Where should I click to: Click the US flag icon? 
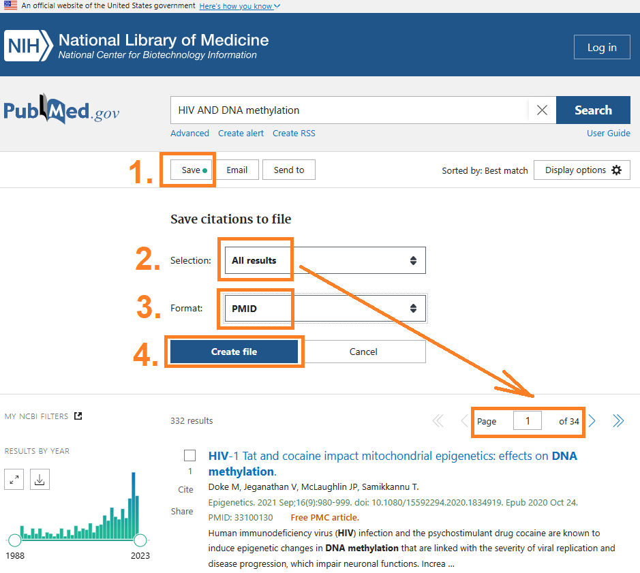(x=11, y=5)
